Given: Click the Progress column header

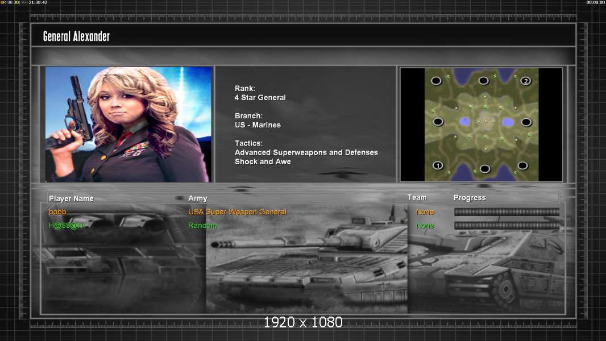Looking at the screenshot, I should pyautogui.click(x=470, y=198).
